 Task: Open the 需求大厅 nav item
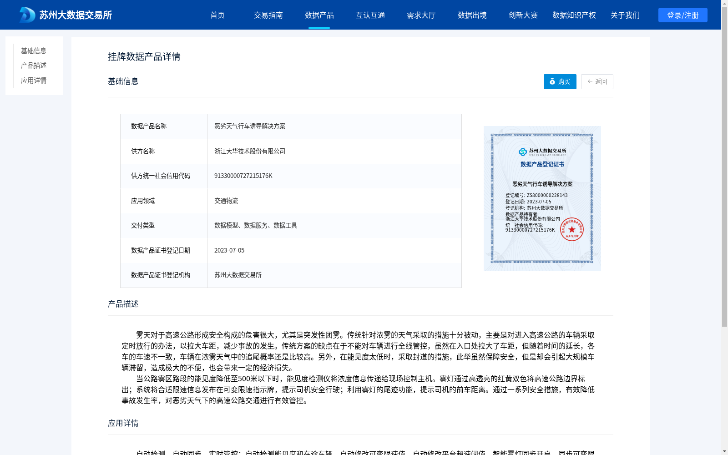pos(421,15)
